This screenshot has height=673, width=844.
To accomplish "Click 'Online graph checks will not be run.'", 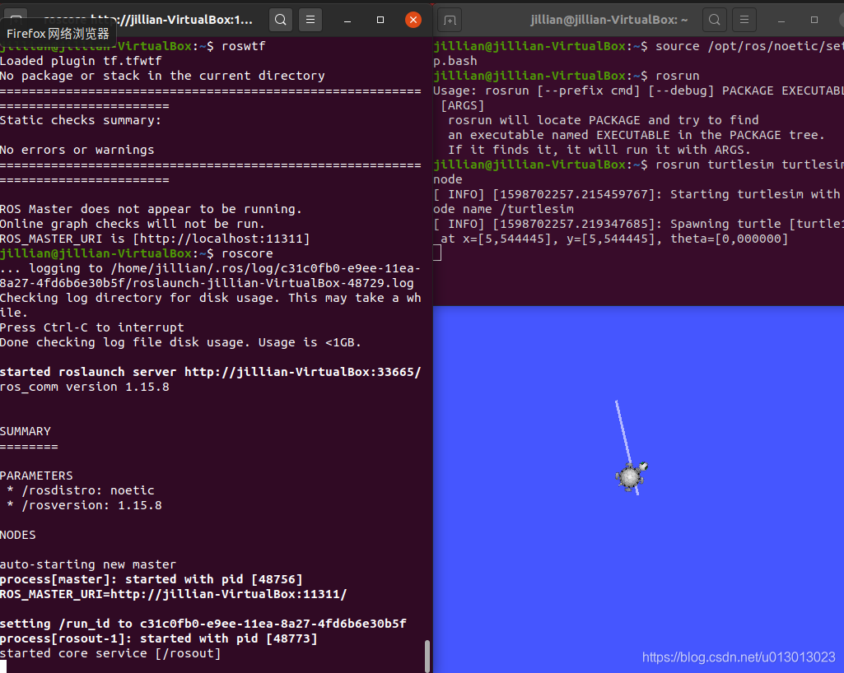I will (133, 224).
